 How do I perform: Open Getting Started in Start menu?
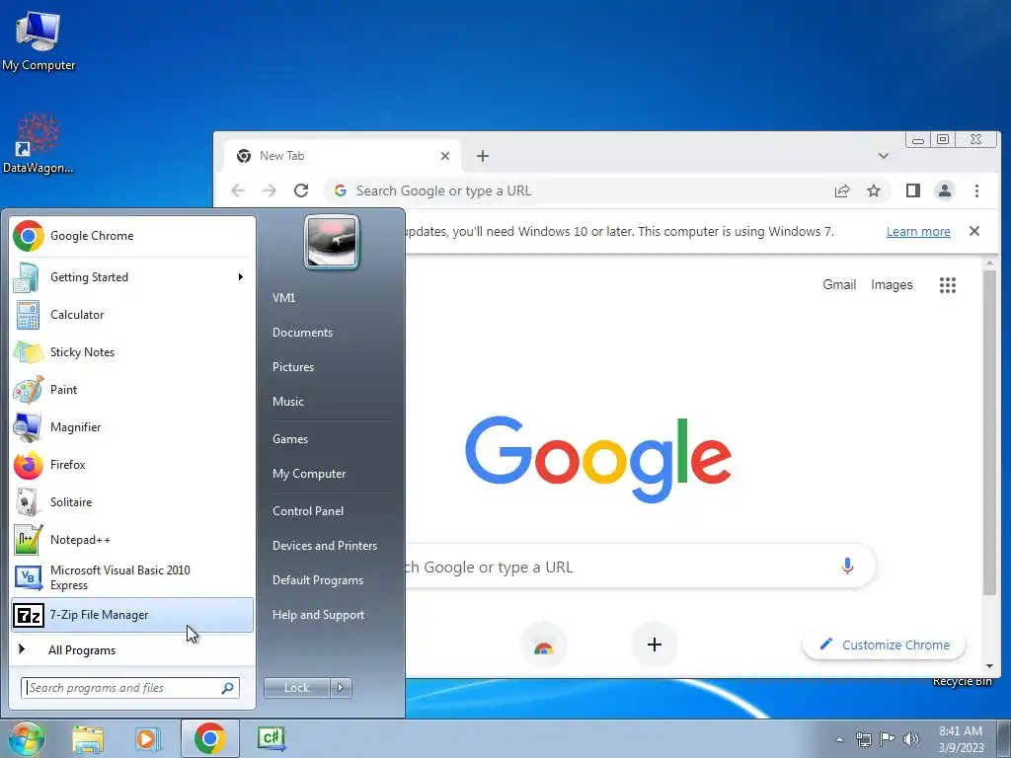pyautogui.click(x=132, y=277)
